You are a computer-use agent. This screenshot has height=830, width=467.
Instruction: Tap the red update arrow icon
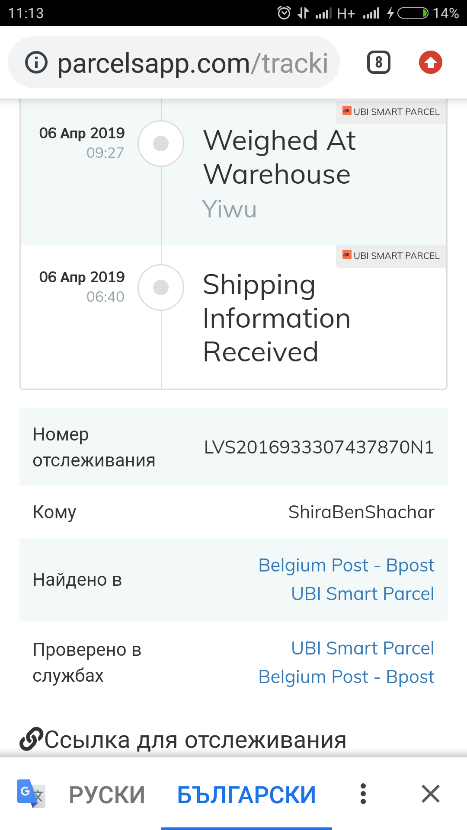[430, 63]
